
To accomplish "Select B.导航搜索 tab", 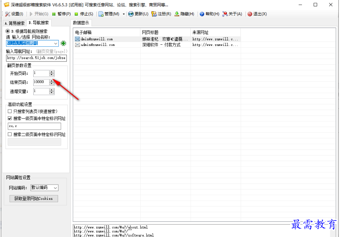I will (39, 23).
